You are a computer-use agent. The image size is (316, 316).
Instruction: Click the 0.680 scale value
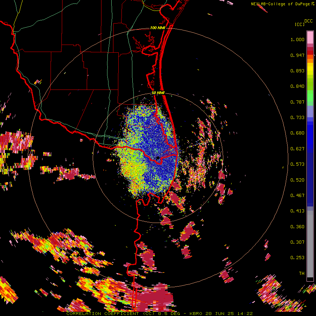tap(297, 133)
